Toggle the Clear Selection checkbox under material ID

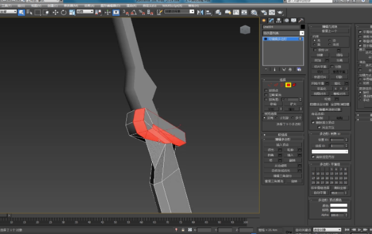click(314, 156)
